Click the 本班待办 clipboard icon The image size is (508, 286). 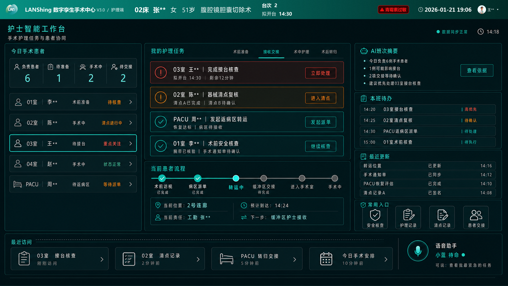pos(364,99)
